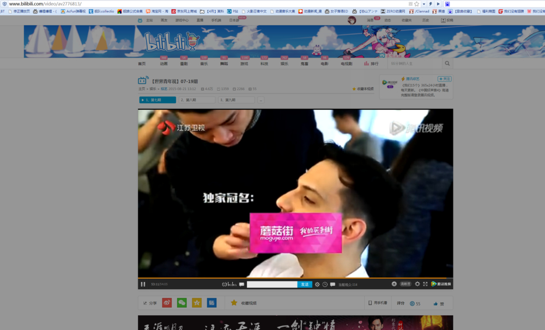
Task: Enter fullscreen with the expand icon
Action: [426, 284]
